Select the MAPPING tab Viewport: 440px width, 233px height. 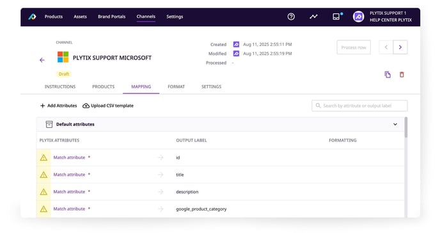tap(141, 86)
